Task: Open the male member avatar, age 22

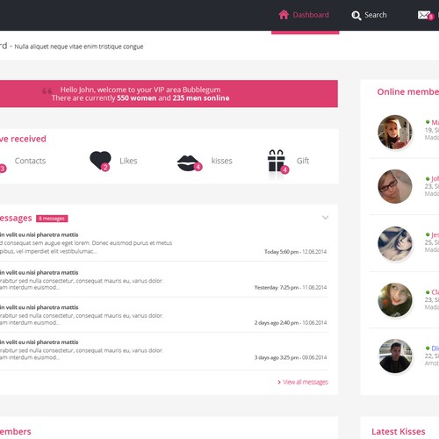Action: point(395,356)
